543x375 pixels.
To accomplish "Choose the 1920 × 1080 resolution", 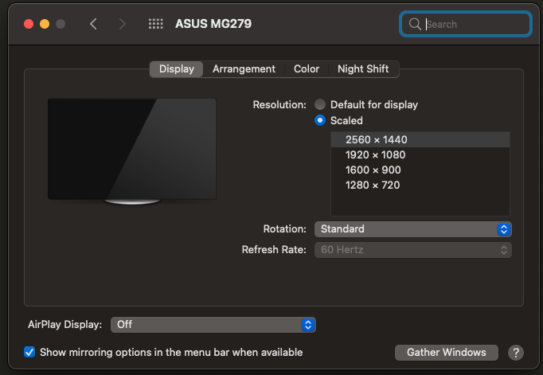I will pos(375,154).
